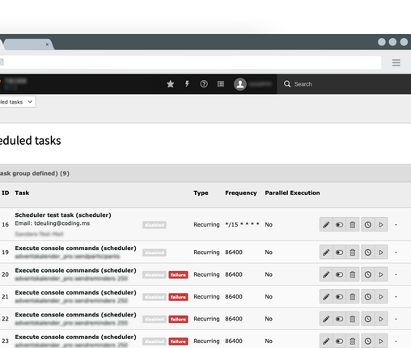Run task 20 with the play icon
Image resolution: width=411 pixels, height=348 pixels.
pyautogui.click(x=381, y=274)
